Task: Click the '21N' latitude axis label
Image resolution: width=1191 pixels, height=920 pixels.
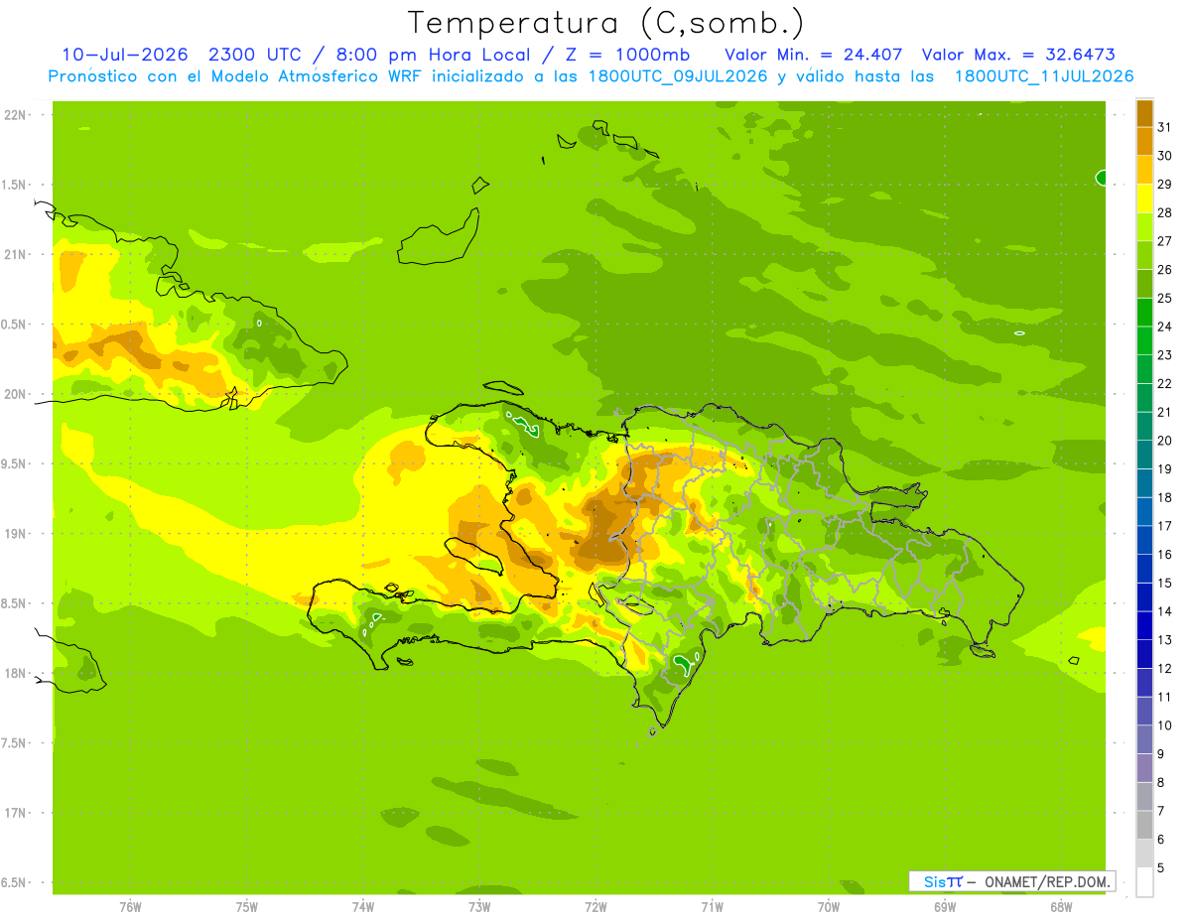Action: click(x=14, y=255)
